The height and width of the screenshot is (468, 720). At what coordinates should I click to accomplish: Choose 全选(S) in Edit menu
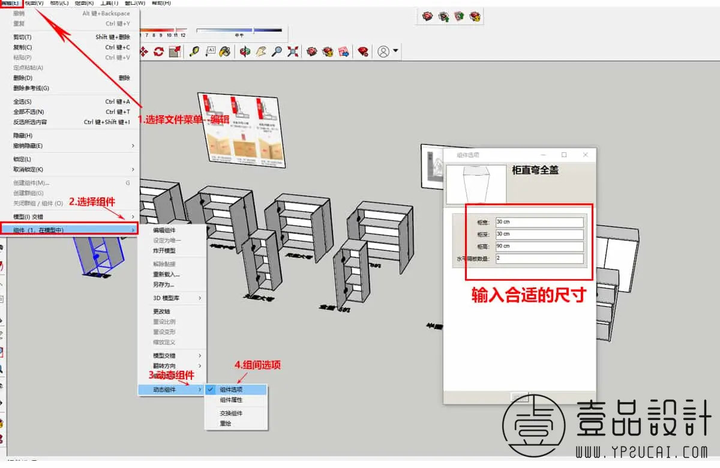point(71,102)
